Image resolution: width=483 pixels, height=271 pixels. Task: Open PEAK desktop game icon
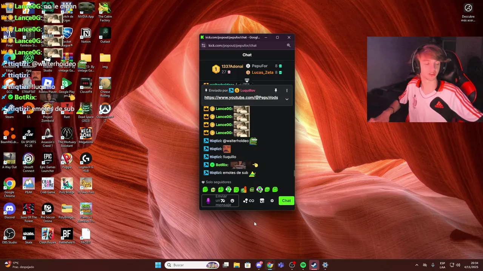[28, 186]
